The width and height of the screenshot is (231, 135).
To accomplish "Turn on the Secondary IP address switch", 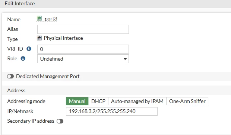I will 60,121.
